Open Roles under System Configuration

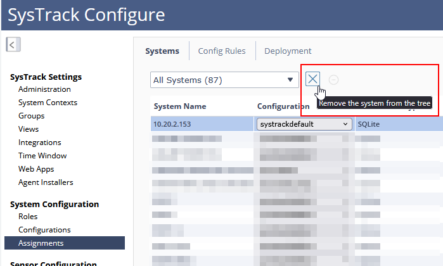(28, 217)
